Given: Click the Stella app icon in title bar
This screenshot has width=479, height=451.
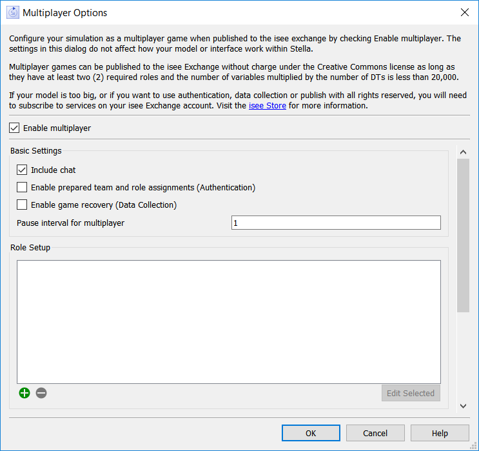Looking at the screenshot, I should (13, 12).
